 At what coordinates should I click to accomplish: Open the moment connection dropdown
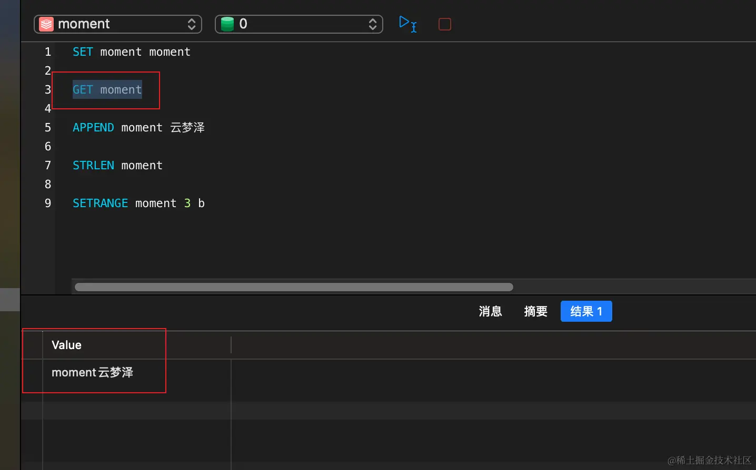click(118, 24)
